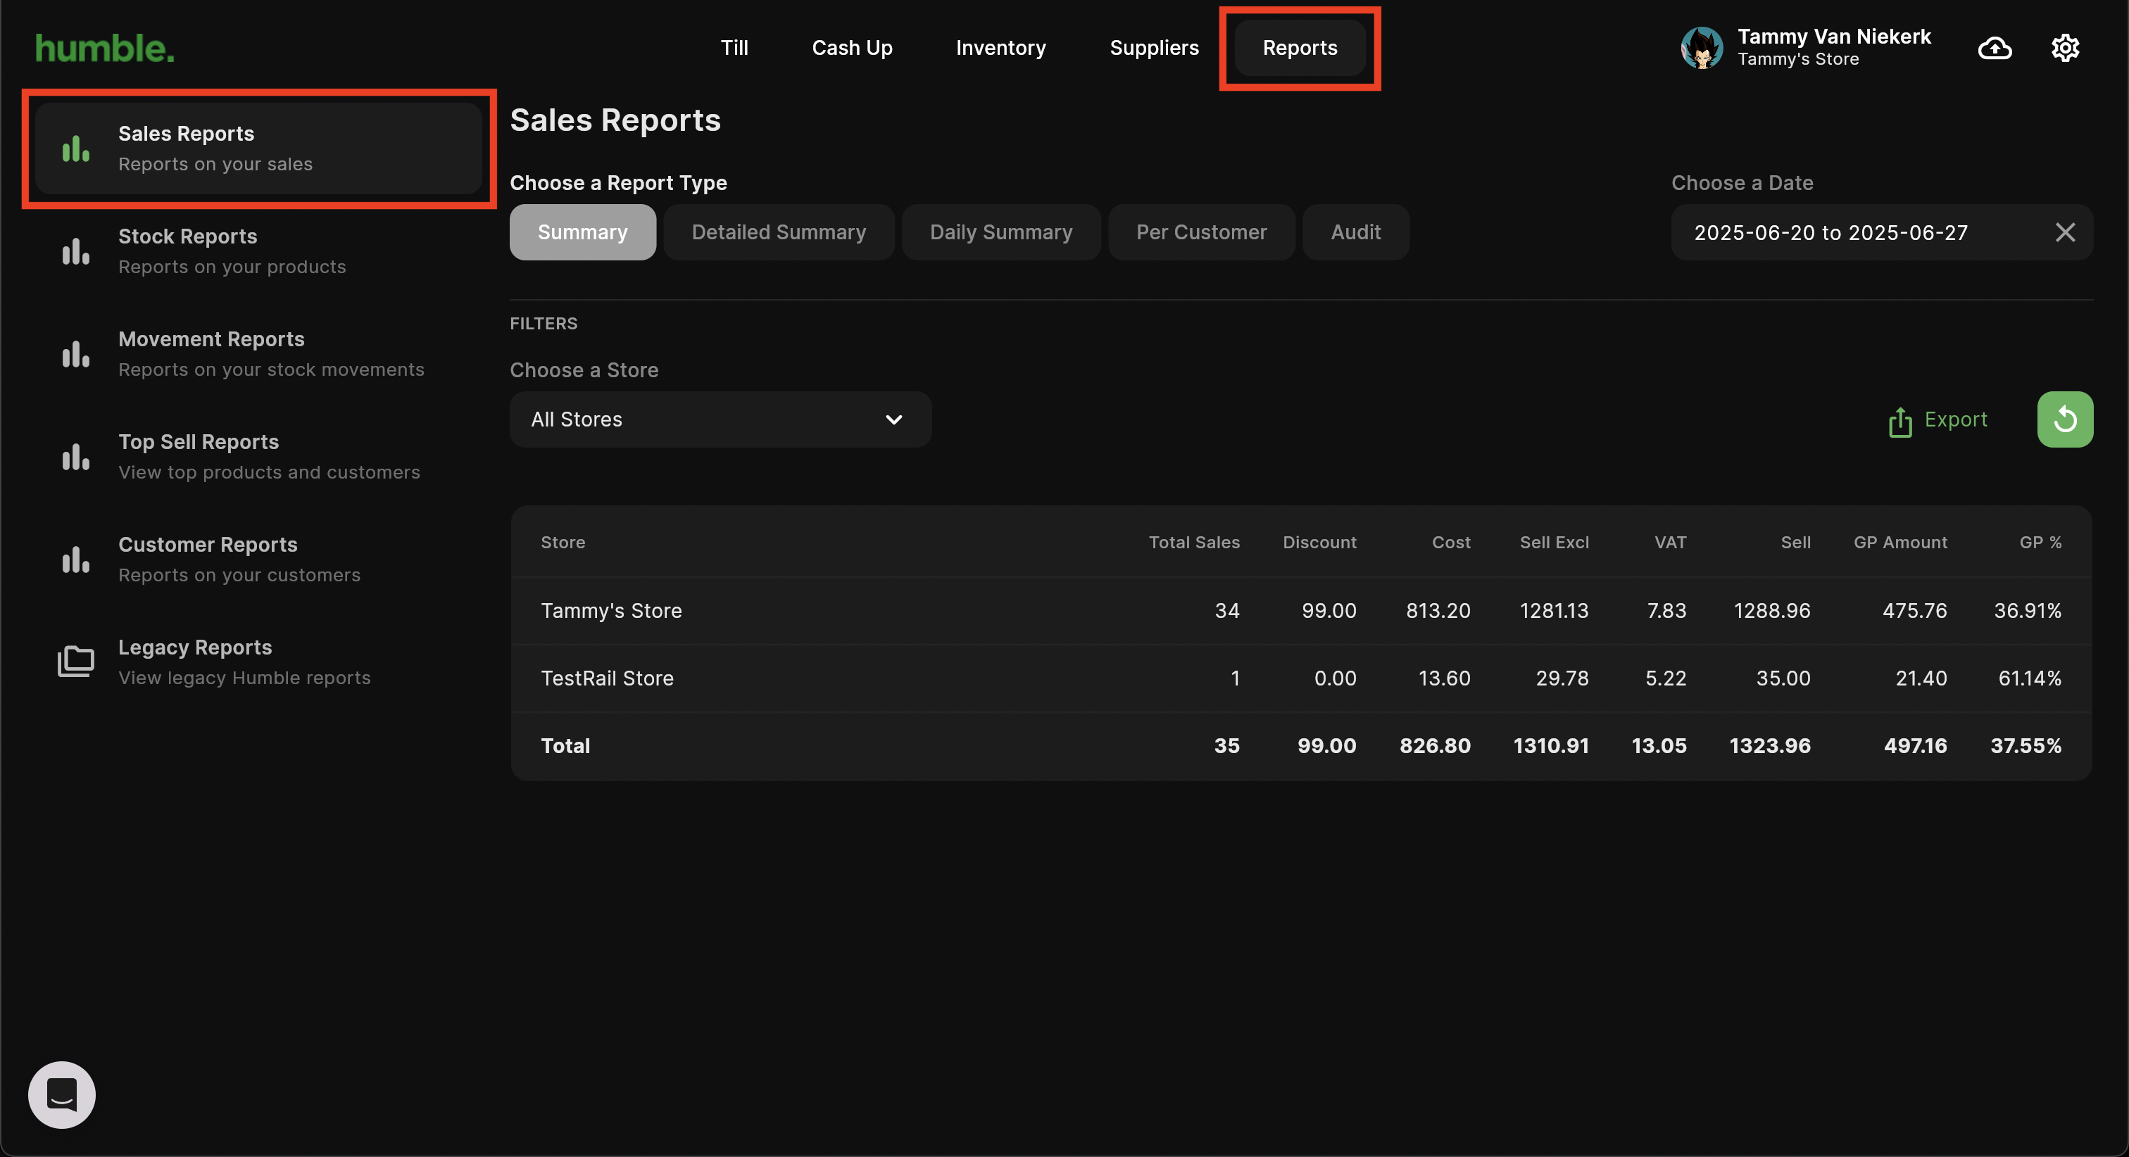This screenshot has height=1157, width=2129.
Task: Click the Stock Reports bar-chart icon
Action: point(75,251)
